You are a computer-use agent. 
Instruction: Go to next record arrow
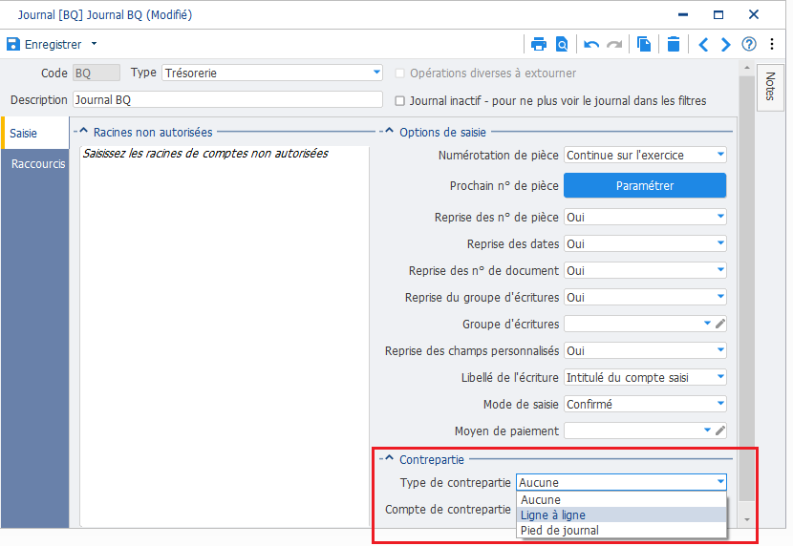[x=726, y=44]
